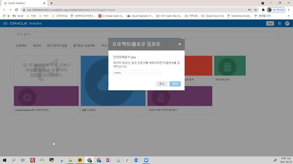
Task: Open the FY21 Sales Play bookmark
Action: coord(169,16)
